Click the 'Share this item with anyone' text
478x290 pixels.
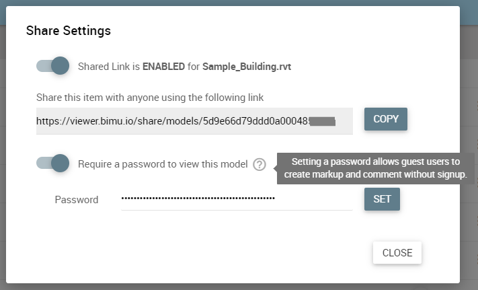150,98
